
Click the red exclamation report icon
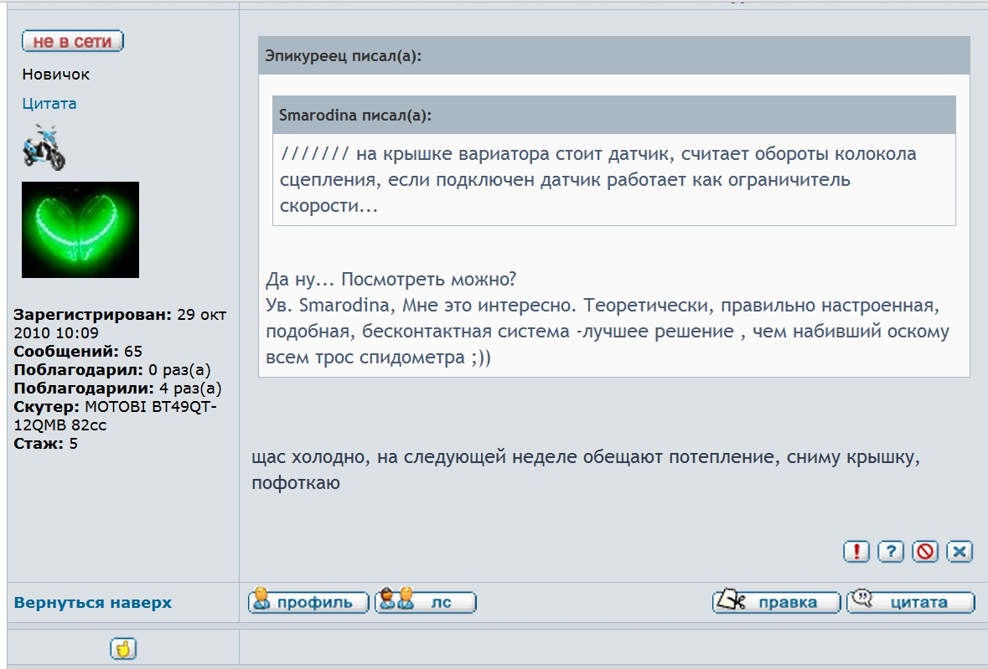pos(856,551)
